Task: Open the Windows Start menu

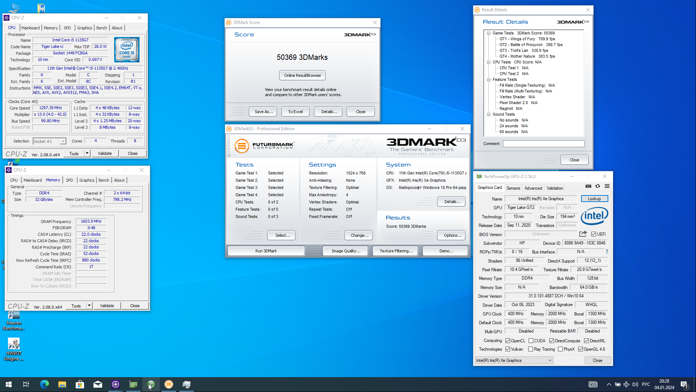Action: pos(9,384)
